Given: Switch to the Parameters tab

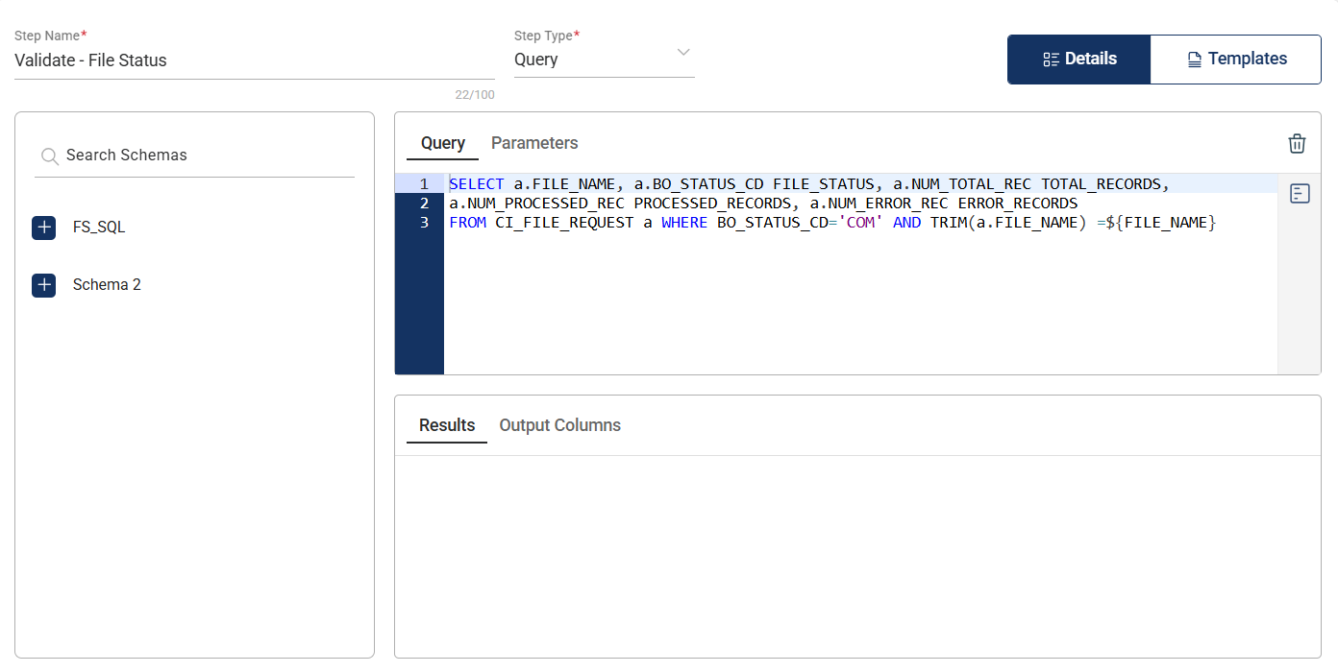Looking at the screenshot, I should tap(534, 143).
